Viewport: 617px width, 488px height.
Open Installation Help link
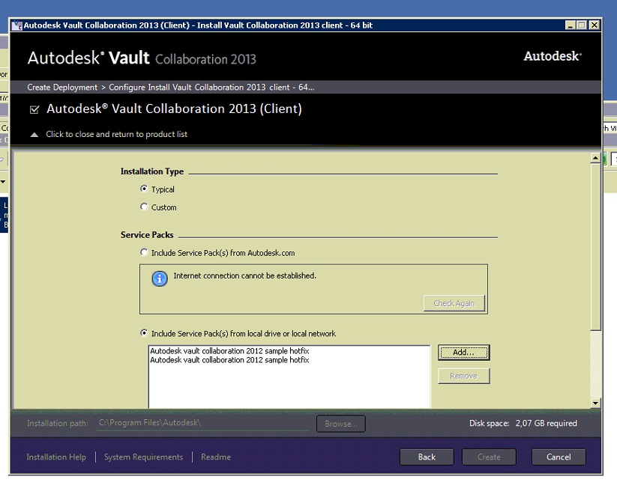(x=56, y=457)
